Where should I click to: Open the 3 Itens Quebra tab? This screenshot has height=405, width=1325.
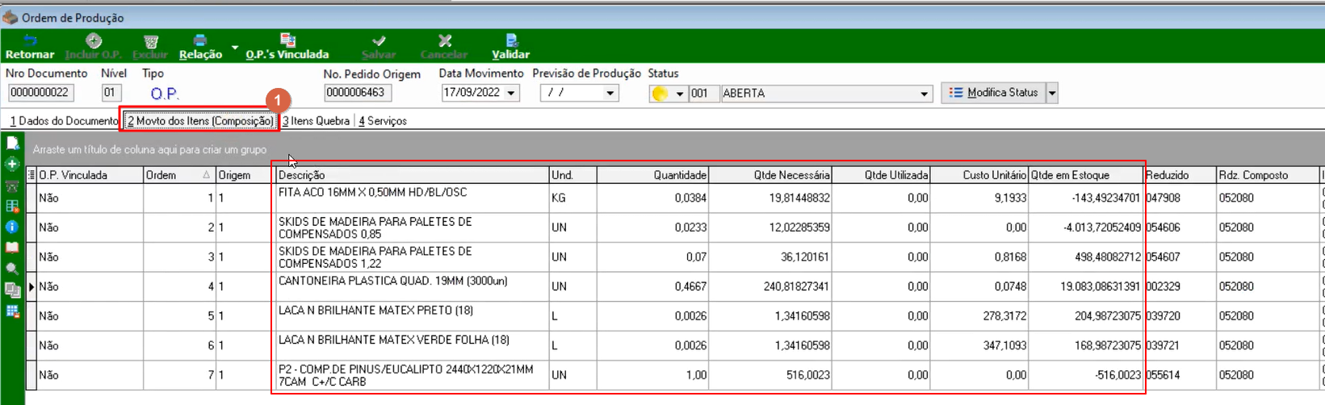coord(316,121)
